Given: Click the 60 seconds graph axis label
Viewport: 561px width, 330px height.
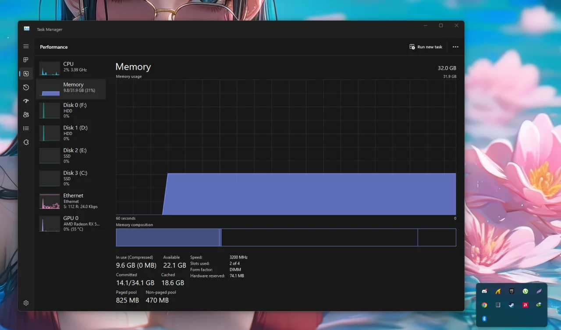Looking at the screenshot, I should 126,218.
